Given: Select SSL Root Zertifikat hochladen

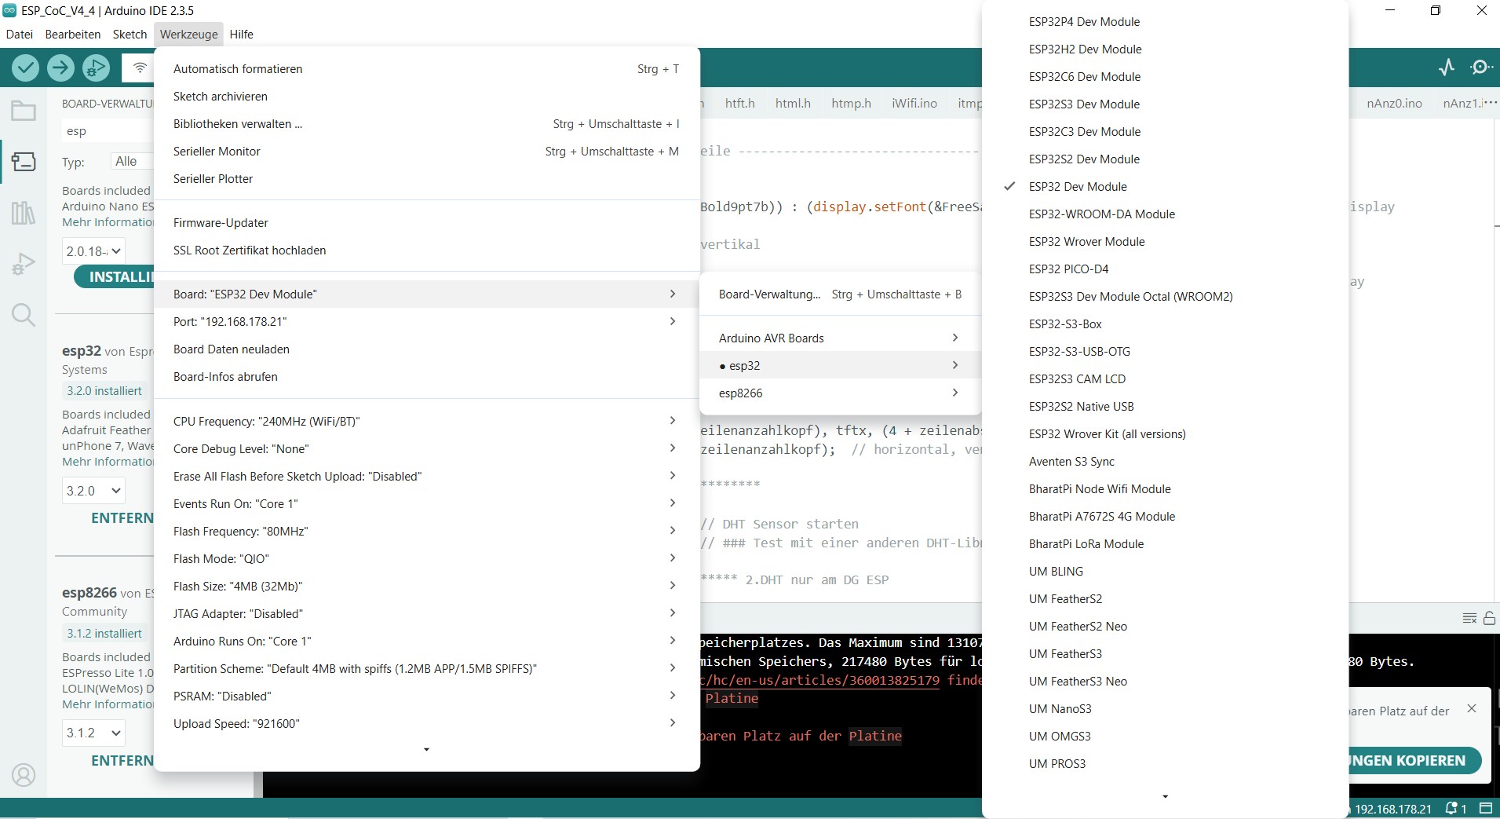Looking at the screenshot, I should 426,250.
